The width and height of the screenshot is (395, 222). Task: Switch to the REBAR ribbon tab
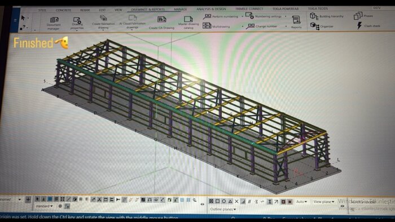tap(85, 10)
